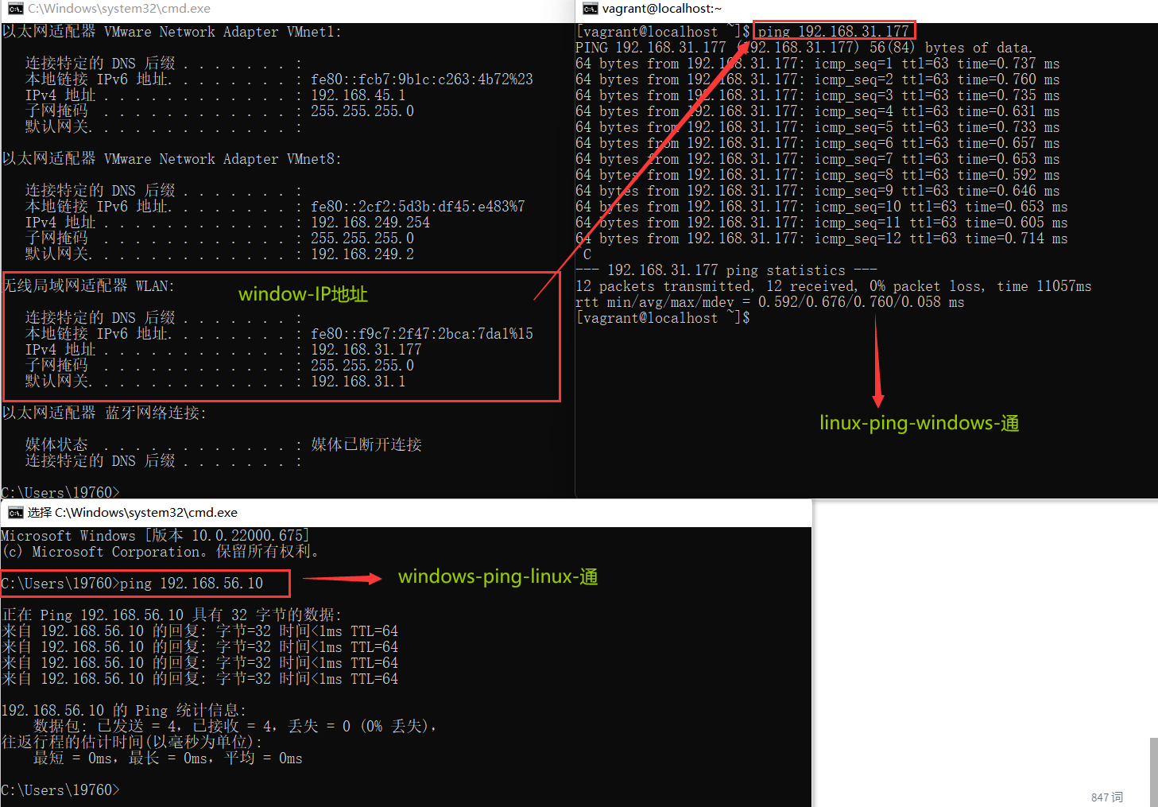Click 'ping 192.168.31.177' command in Linux terminal

coord(834,32)
